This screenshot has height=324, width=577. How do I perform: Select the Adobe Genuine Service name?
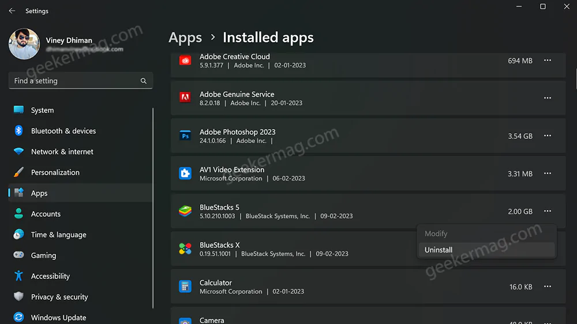click(x=237, y=95)
